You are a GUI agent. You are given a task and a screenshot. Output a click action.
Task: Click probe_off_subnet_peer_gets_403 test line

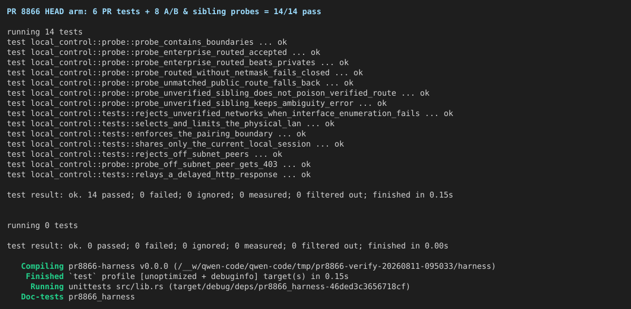(x=159, y=164)
